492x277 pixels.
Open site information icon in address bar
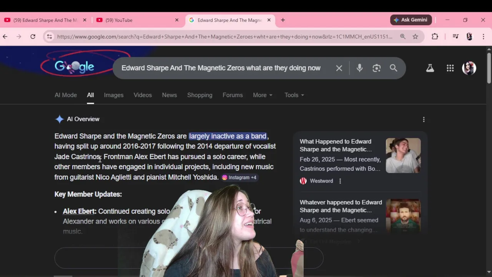(x=49, y=37)
